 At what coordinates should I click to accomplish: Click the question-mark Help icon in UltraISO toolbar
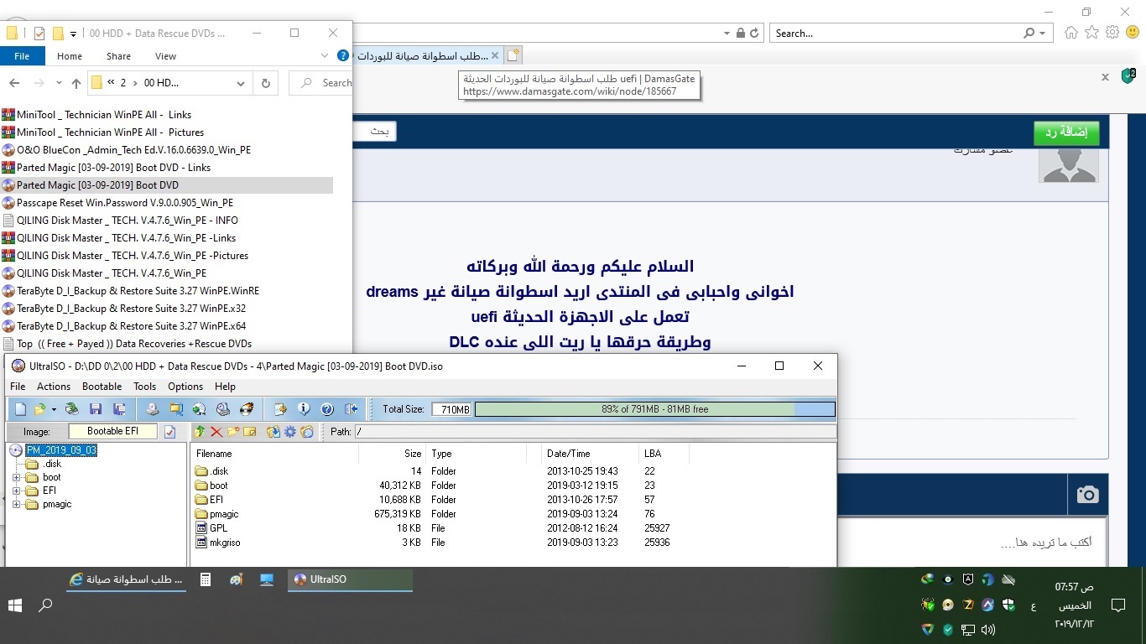(x=327, y=409)
